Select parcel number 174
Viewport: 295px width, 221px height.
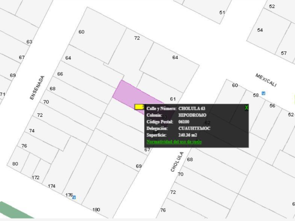52,186
